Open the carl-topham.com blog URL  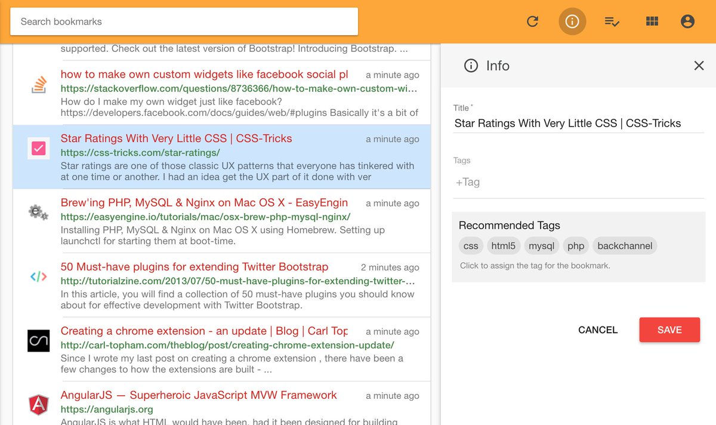[227, 345]
